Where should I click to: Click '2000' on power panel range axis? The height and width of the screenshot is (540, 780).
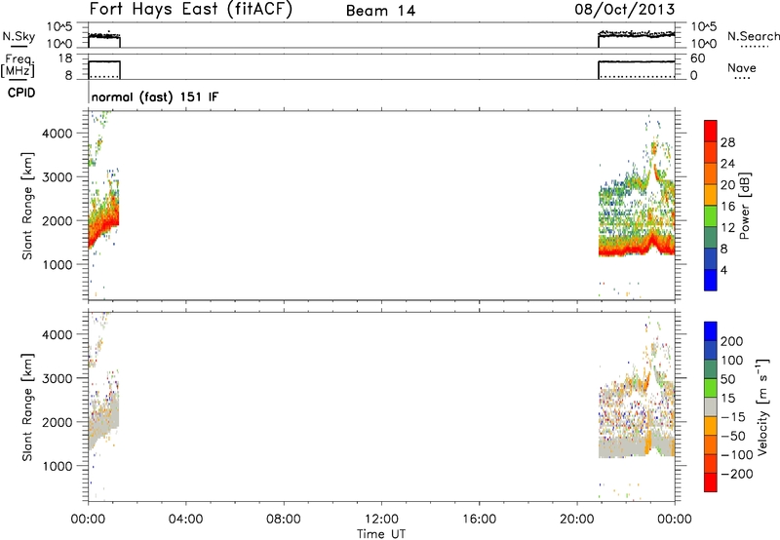pyautogui.click(x=57, y=220)
